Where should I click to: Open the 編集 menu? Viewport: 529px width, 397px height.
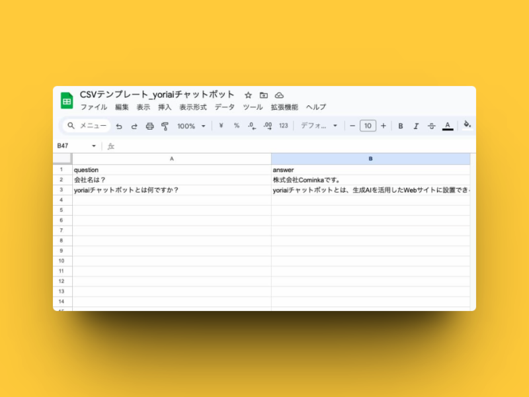tap(122, 107)
